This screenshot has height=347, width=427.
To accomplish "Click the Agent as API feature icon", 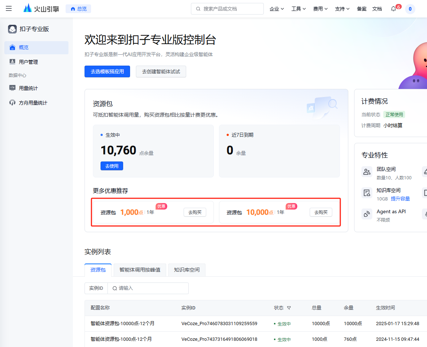I will click(x=367, y=214).
